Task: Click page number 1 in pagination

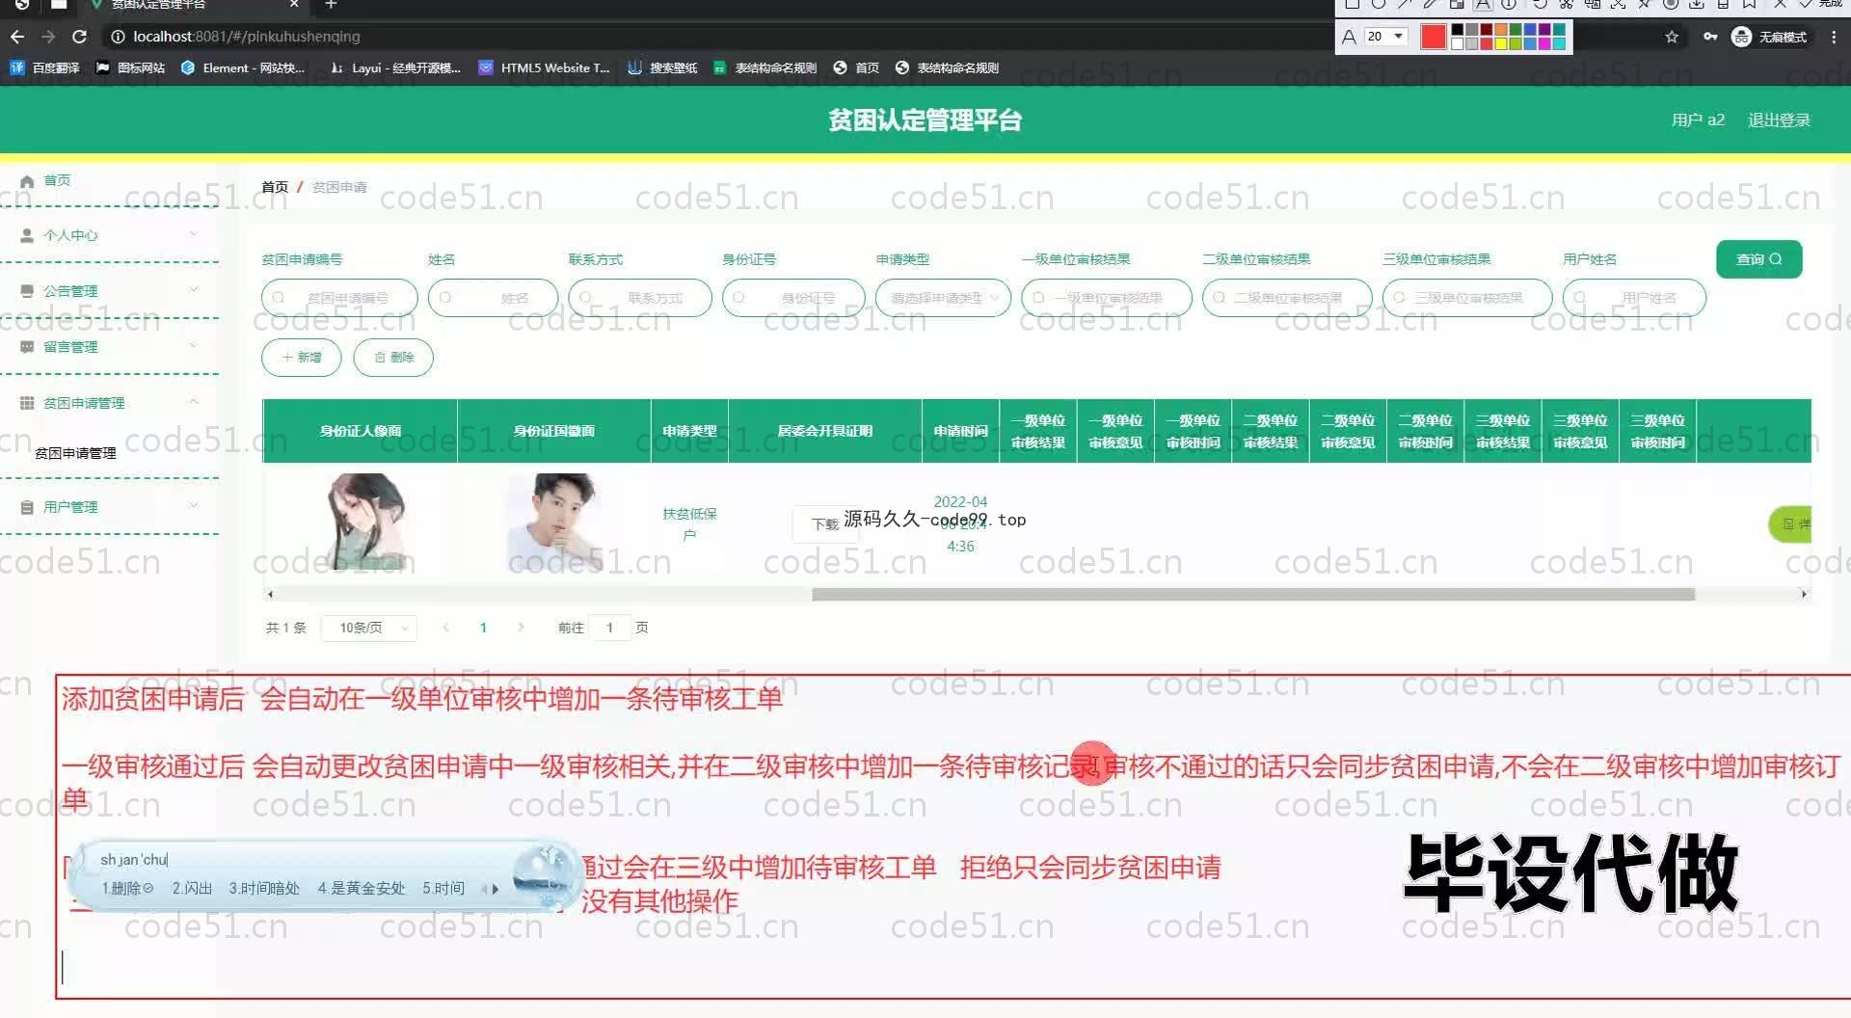Action: (x=483, y=628)
